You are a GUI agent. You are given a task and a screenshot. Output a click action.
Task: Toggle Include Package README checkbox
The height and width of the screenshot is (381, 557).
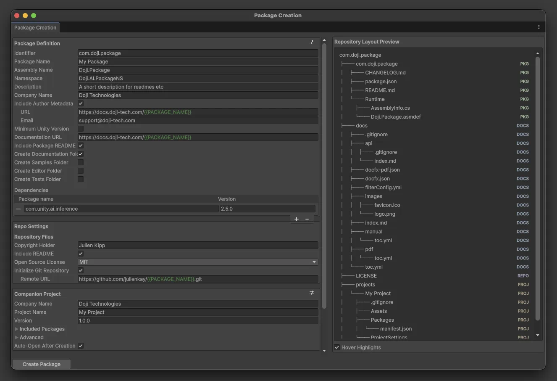click(x=81, y=146)
